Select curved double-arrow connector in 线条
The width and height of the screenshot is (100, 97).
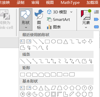pyautogui.click(x=72, y=61)
